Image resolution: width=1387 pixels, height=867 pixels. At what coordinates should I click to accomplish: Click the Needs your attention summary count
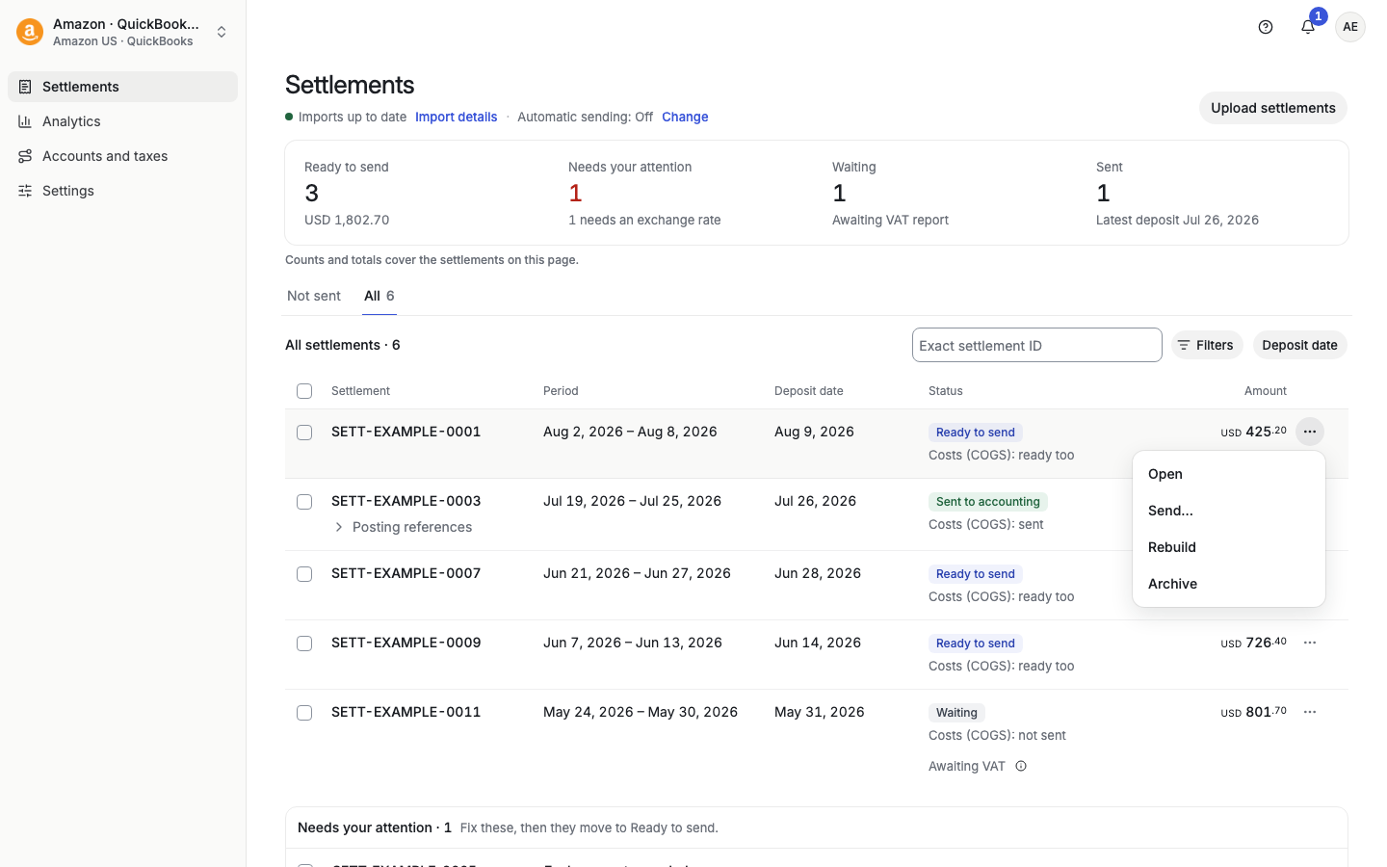[575, 194]
